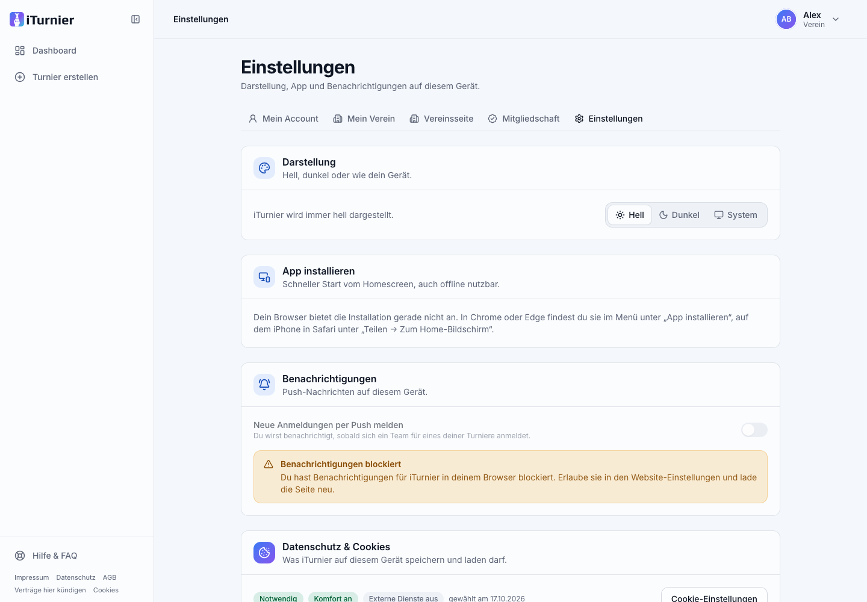
Task: Open the Impressum link
Action: pos(32,577)
